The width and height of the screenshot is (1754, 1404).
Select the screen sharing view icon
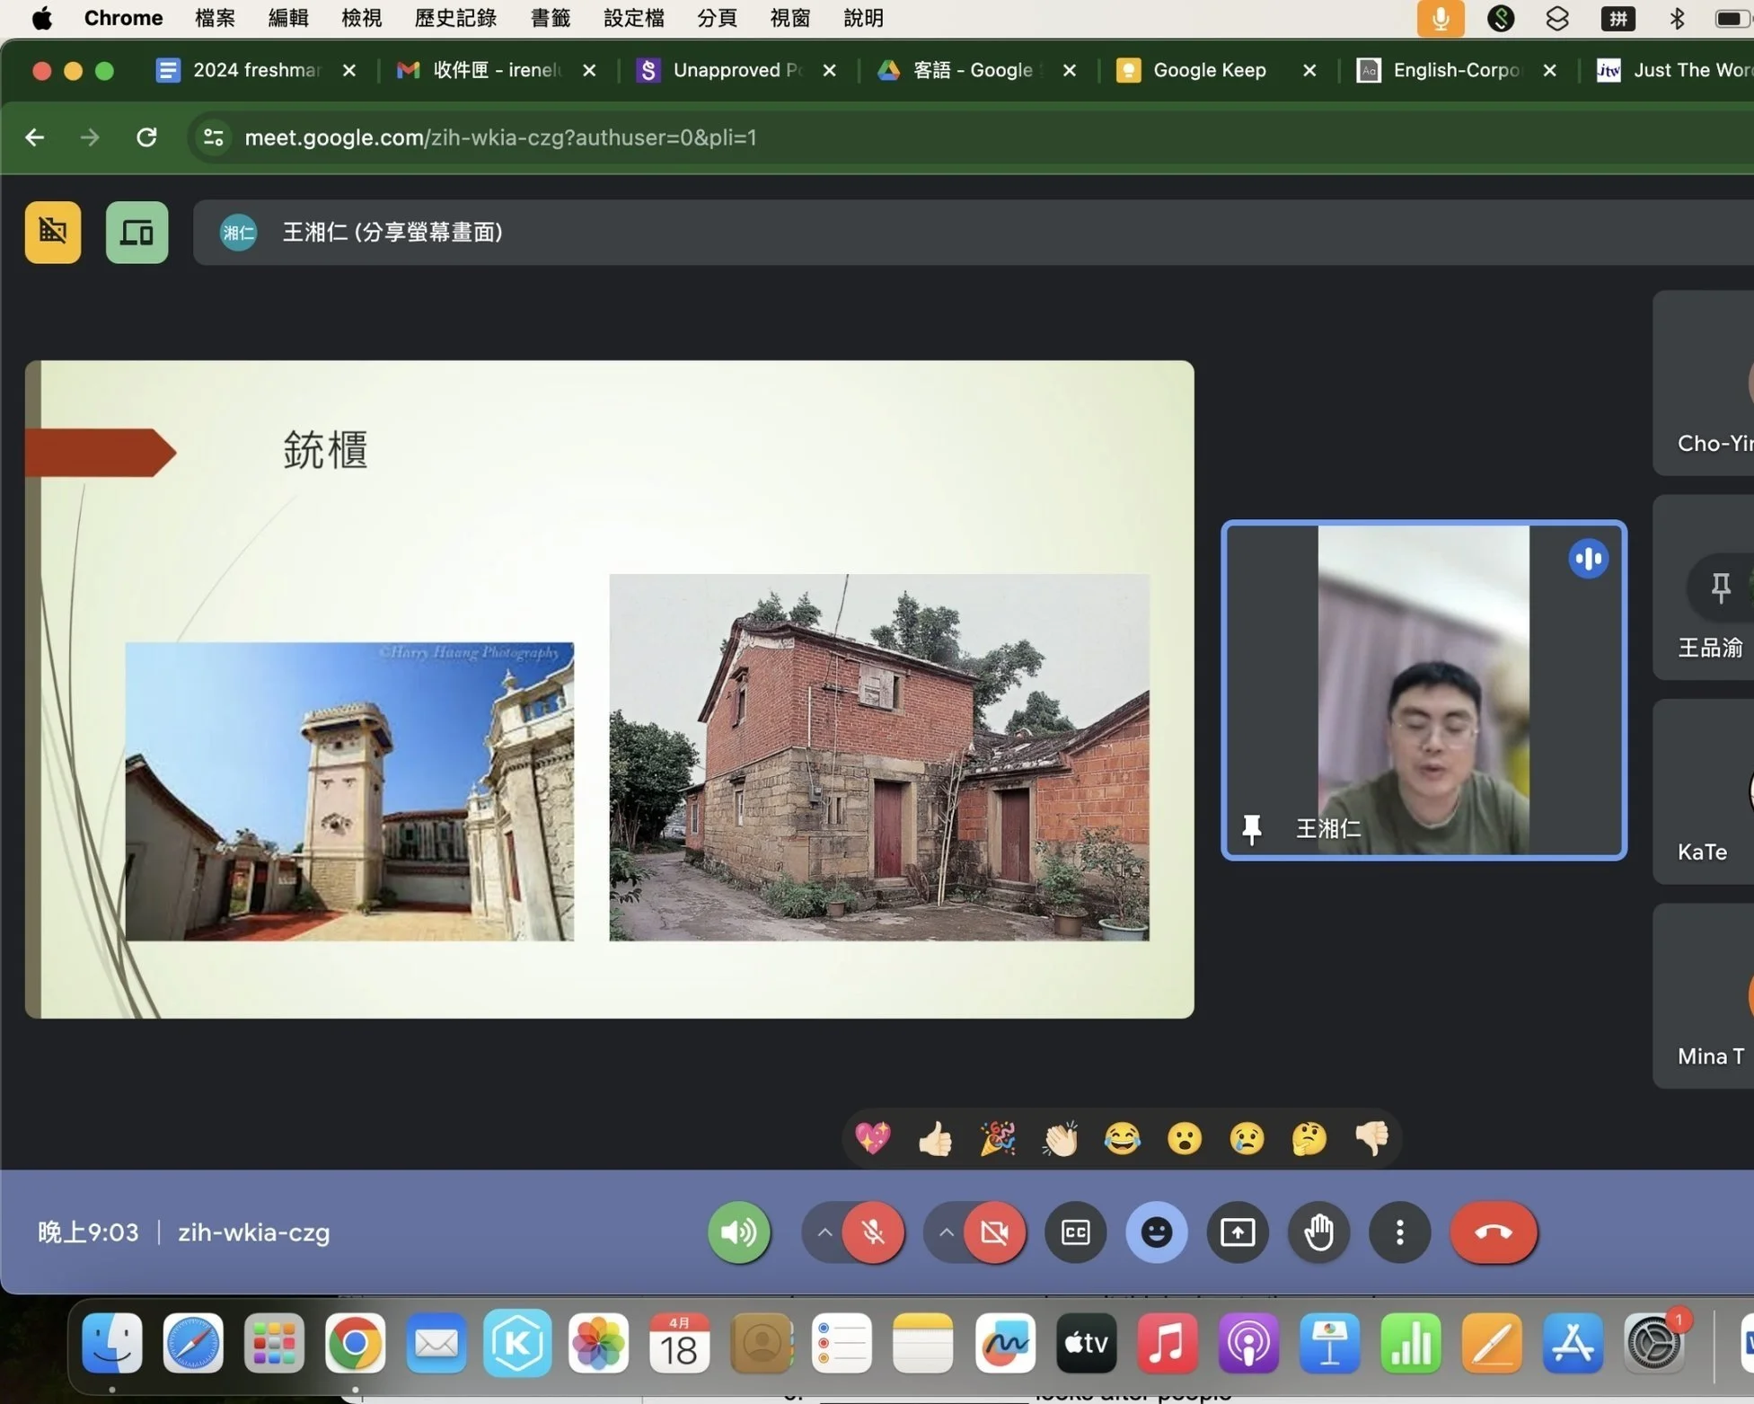(137, 232)
